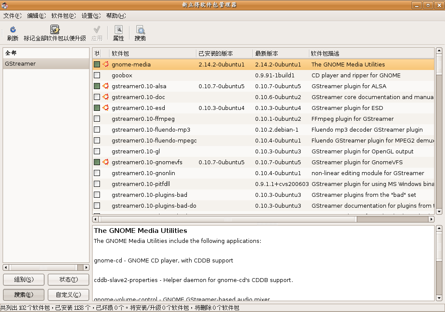Sort by the 软件包描述 column header
445x312 pixels.
[372, 53]
